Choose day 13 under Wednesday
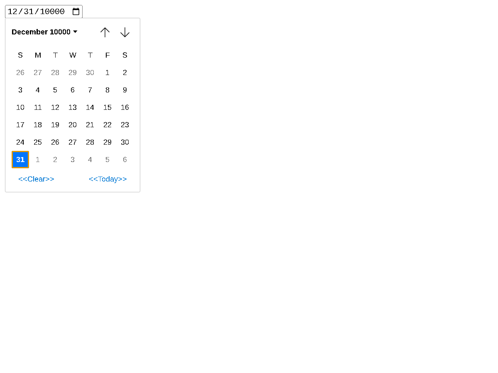This screenshot has width=498, height=373. 73,107
